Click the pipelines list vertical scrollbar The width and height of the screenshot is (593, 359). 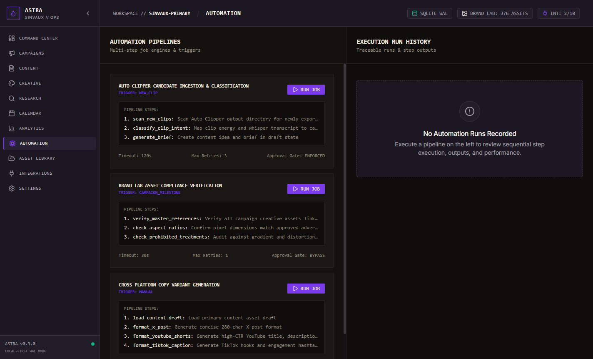[344, 199]
